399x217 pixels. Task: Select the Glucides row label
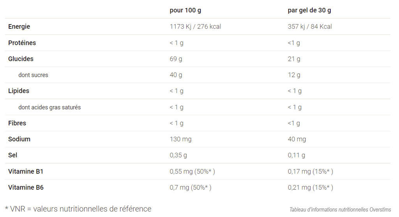pyautogui.click(x=21, y=59)
